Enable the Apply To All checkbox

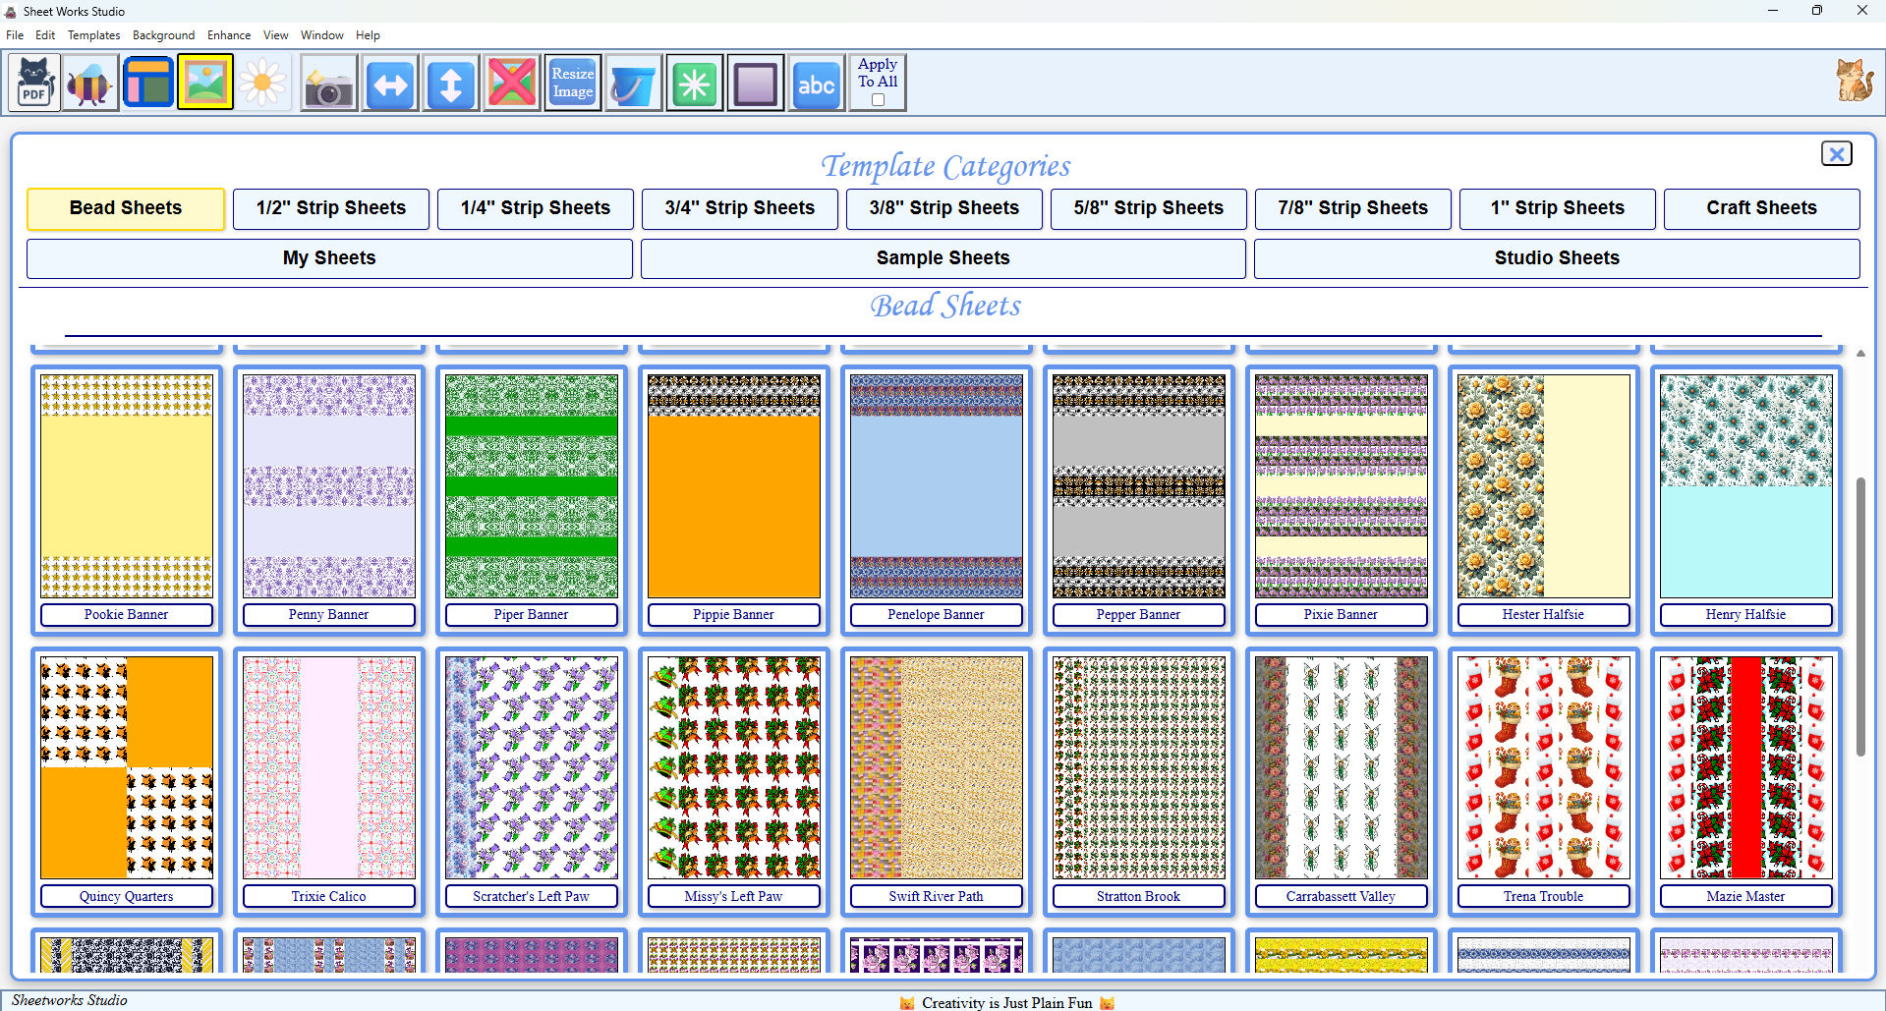coord(877,99)
